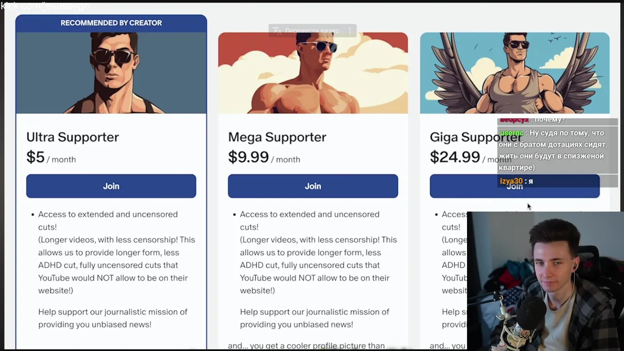This screenshot has height=351, width=624.
Task: Click the Ultra Supporter title
Action: (x=73, y=137)
